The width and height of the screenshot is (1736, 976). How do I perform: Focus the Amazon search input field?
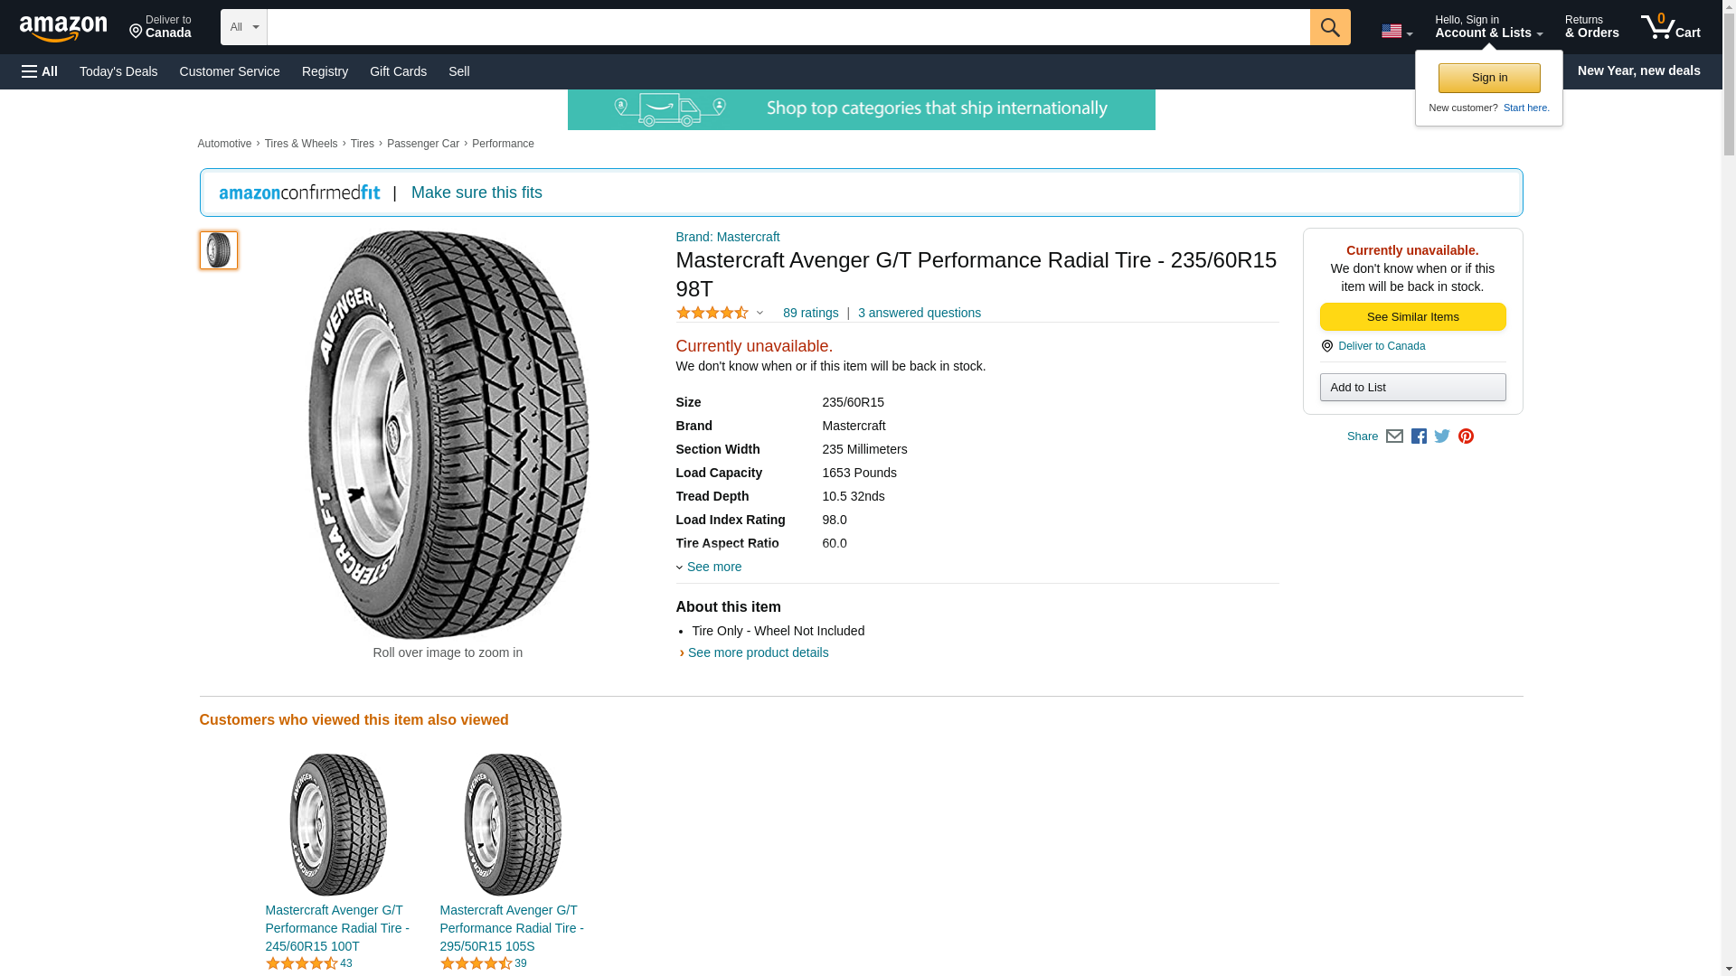[x=788, y=27]
